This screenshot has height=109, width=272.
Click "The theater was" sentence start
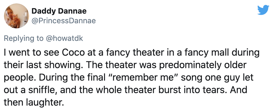pyautogui.click(x=122, y=65)
